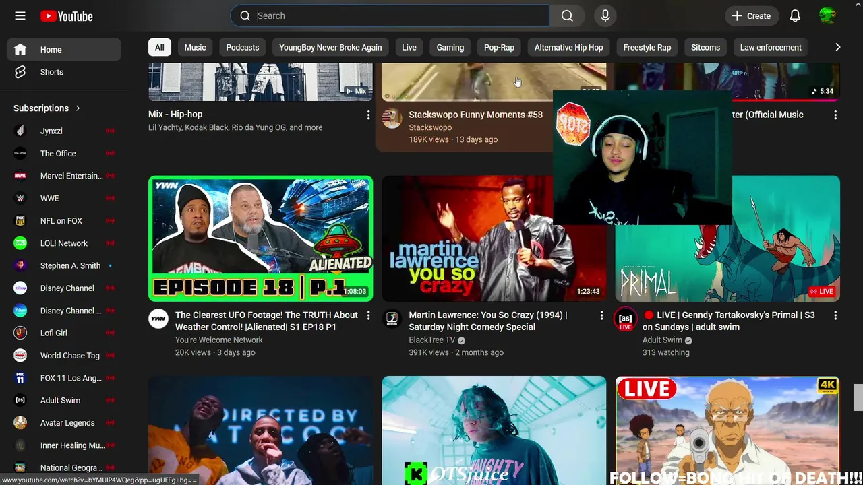The height and width of the screenshot is (485, 863).
Task: Open BlackTree TV channel avatar
Action: [x=392, y=319]
